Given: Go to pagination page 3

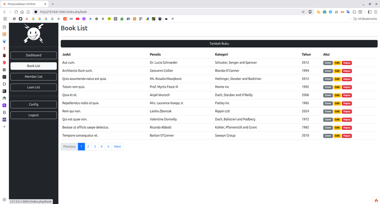Looking at the screenshot, I should coord(95,146).
